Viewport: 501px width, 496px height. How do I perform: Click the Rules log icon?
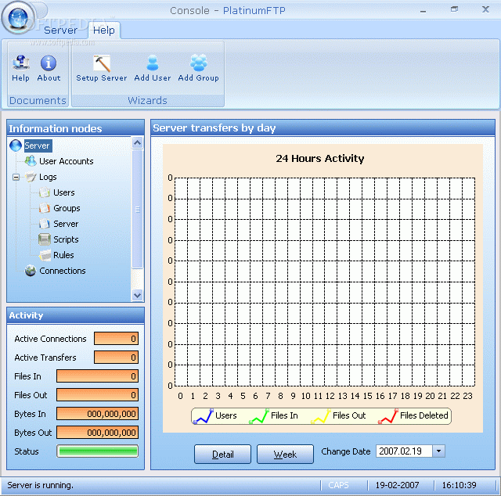(x=45, y=255)
